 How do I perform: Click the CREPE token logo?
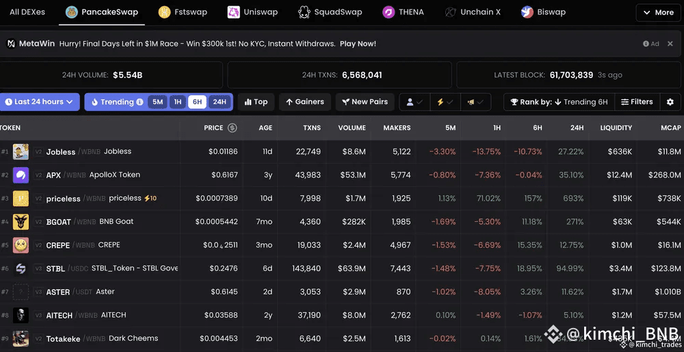21,245
